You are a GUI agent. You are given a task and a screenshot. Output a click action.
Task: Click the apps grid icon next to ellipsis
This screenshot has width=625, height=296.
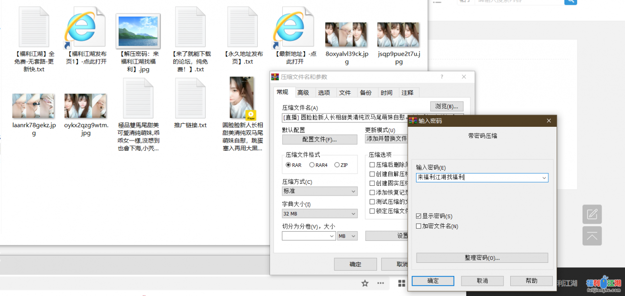[401, 283]
